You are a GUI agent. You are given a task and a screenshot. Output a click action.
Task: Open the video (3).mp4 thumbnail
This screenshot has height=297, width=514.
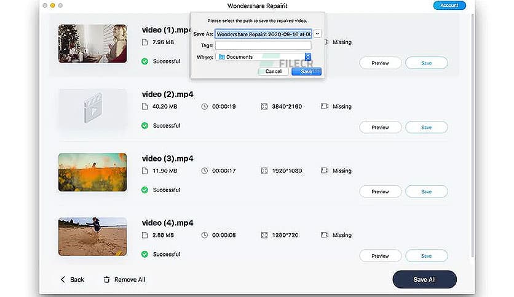pyautogui.click(x=92, y=172)
